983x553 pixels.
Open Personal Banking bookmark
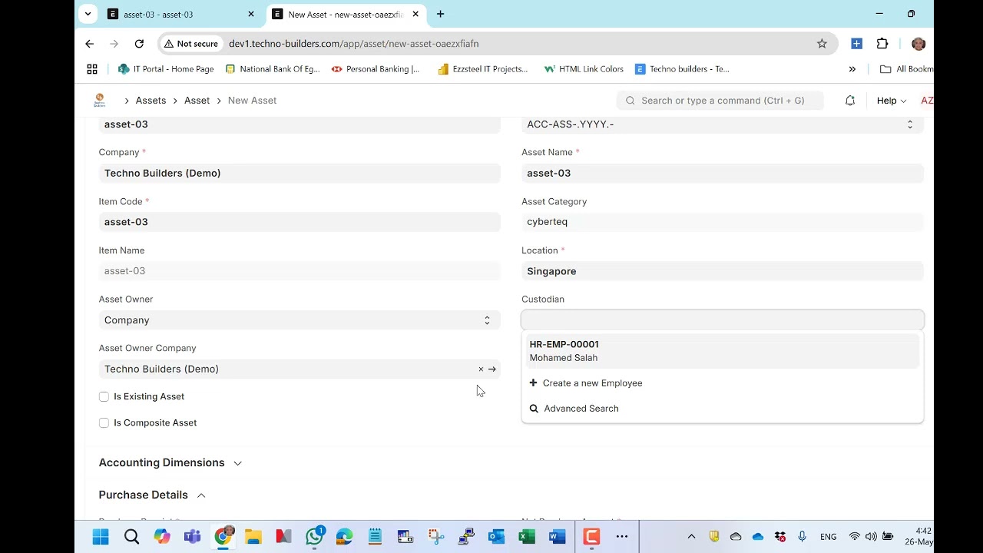(376, 69)
